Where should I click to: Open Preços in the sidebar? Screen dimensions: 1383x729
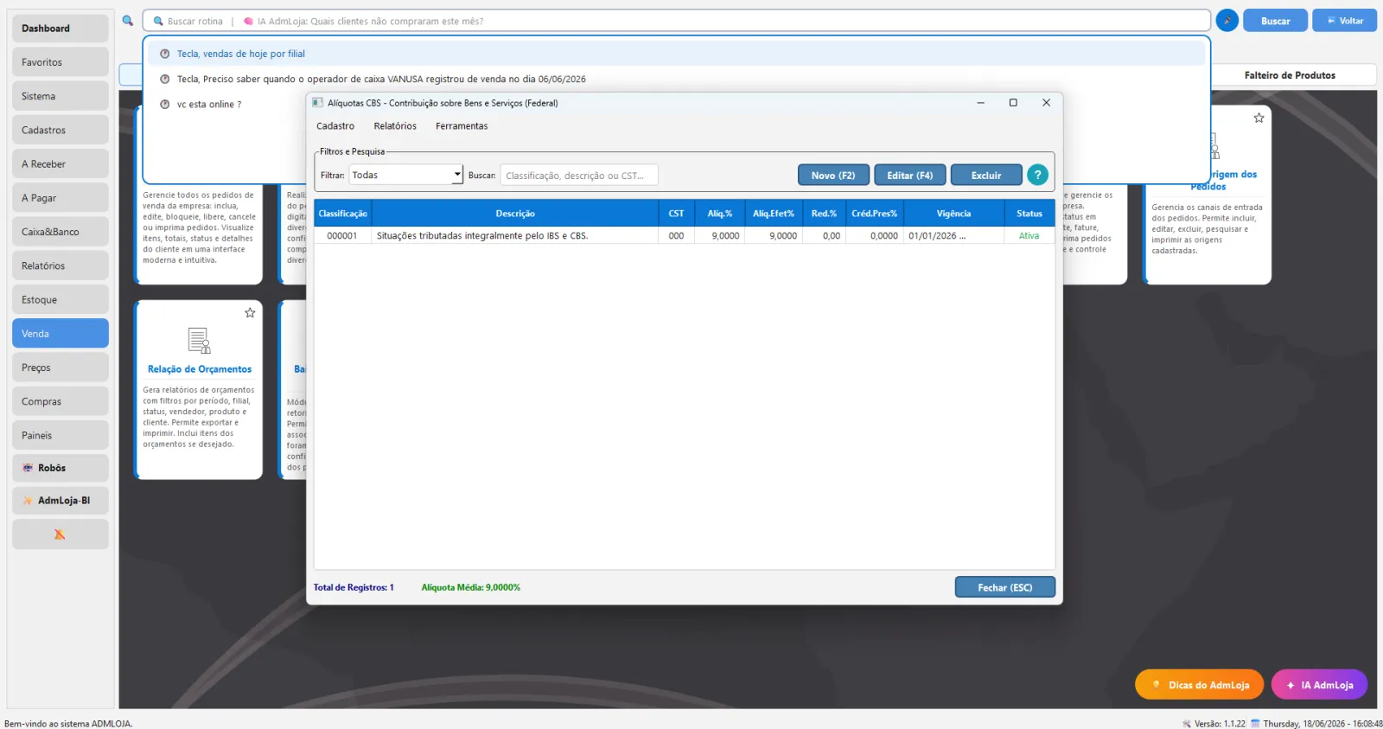[60, 368]
